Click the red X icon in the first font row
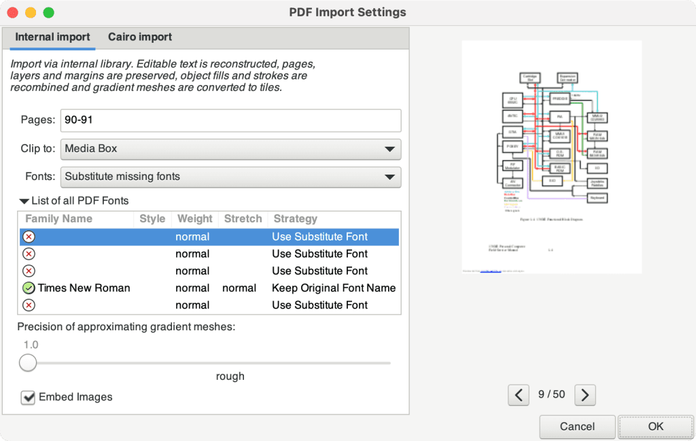The height and width of the screenshot is (441, 696). [x=29, y=236]
